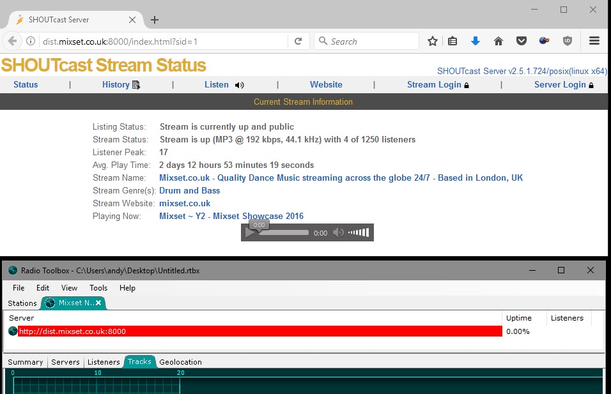The image size is (611, 394).
Task: Click the Firefox bookmark star icon
Action: coord(433,42)
